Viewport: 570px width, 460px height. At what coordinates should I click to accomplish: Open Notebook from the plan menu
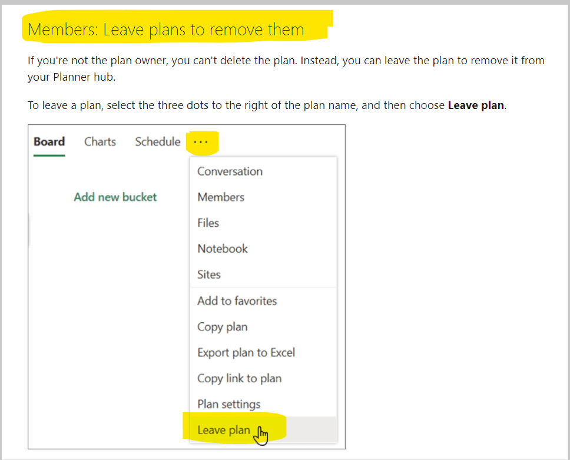point(222,249)
